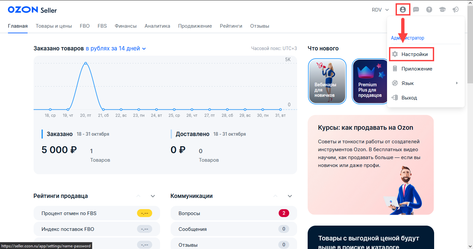Open the user profile account icon
The height and width of the screenshot is (249, 473).
(x=403, y=10)
